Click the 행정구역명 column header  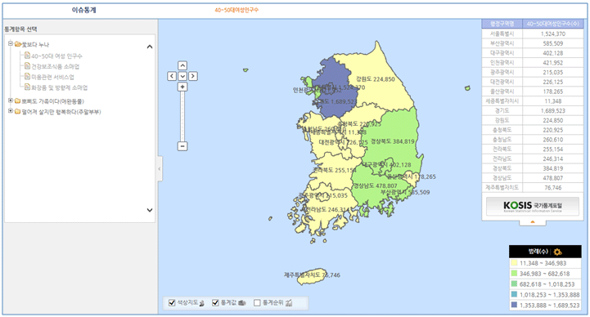click(x=502, y=24)
